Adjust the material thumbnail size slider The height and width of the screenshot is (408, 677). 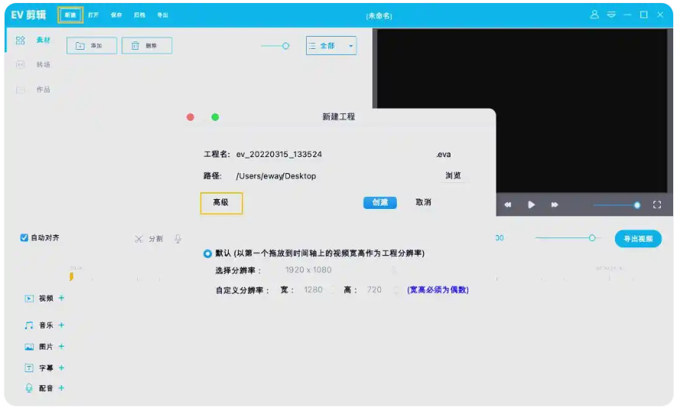[285, 46]
